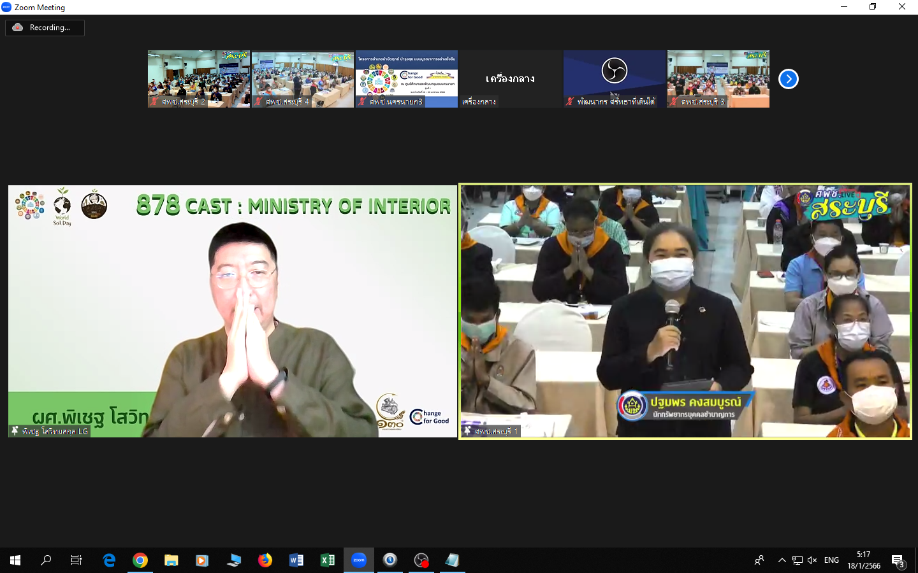
Task: Select the สพช.สระบุรี 3 participant thumbnail
Action: coord(718,79)
